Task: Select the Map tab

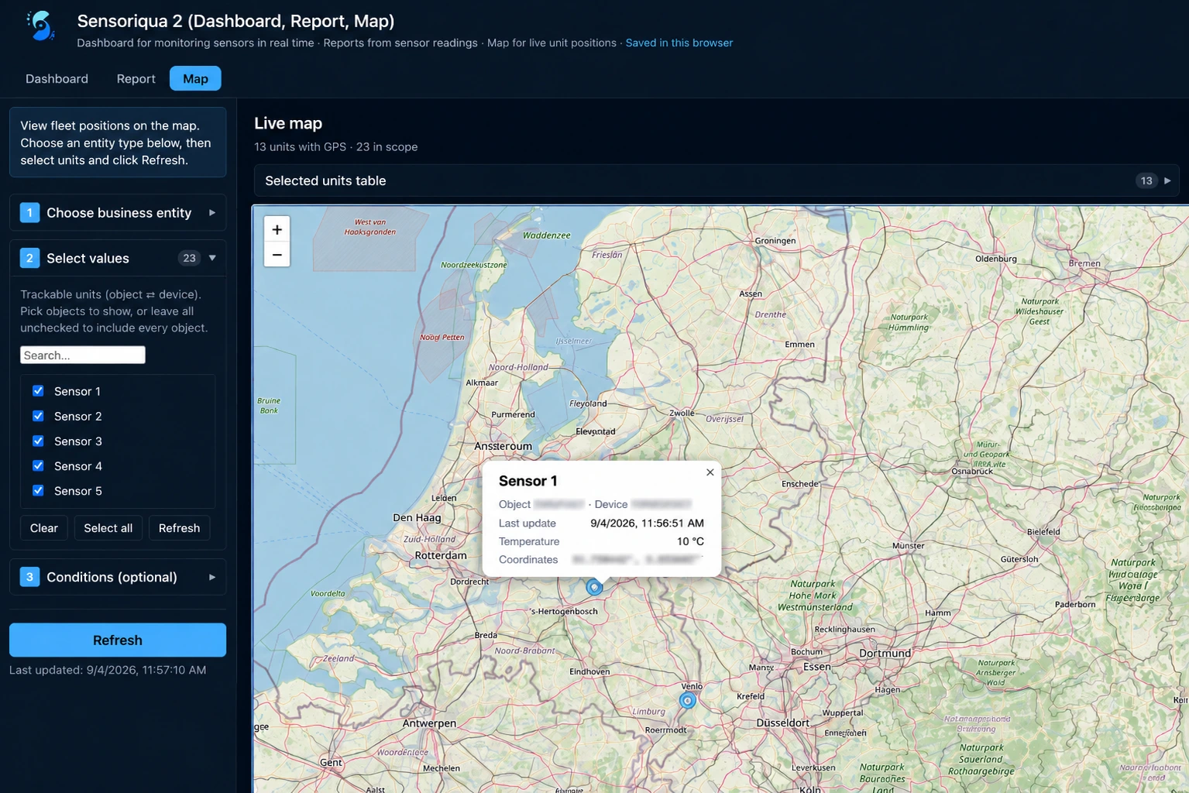Action: tap(195, 78)
